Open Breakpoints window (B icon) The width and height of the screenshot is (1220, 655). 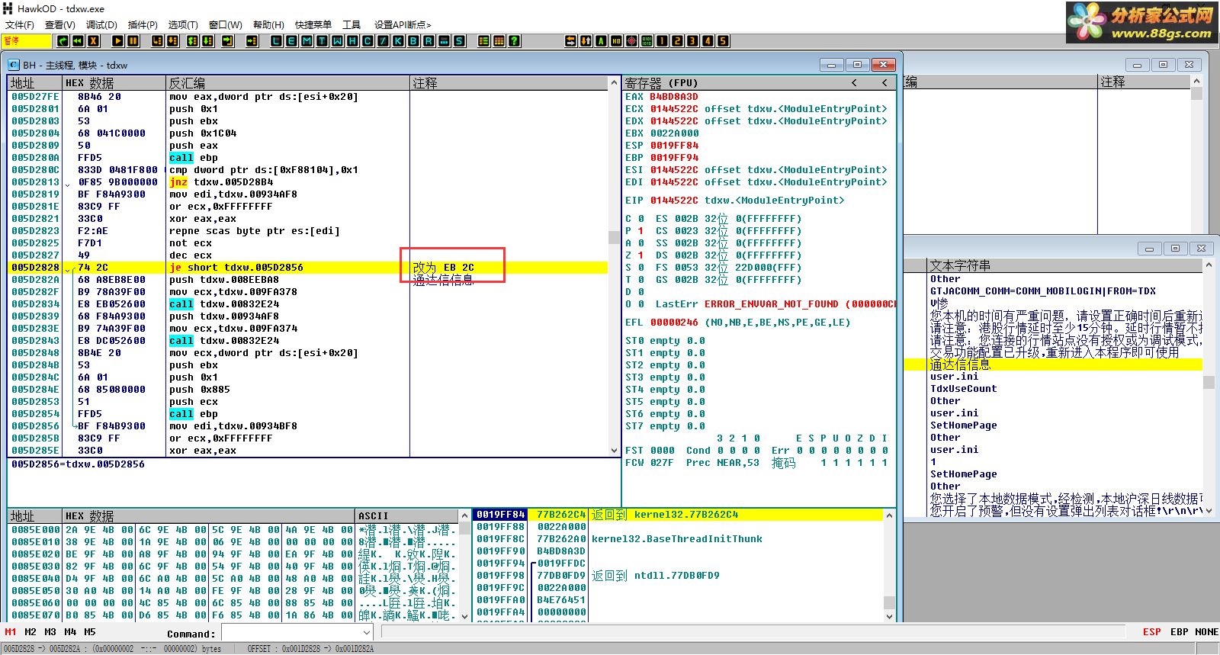(x=413, y=41)
